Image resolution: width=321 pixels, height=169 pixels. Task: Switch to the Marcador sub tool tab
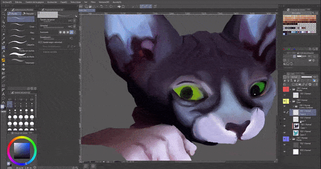coord(28,14)
